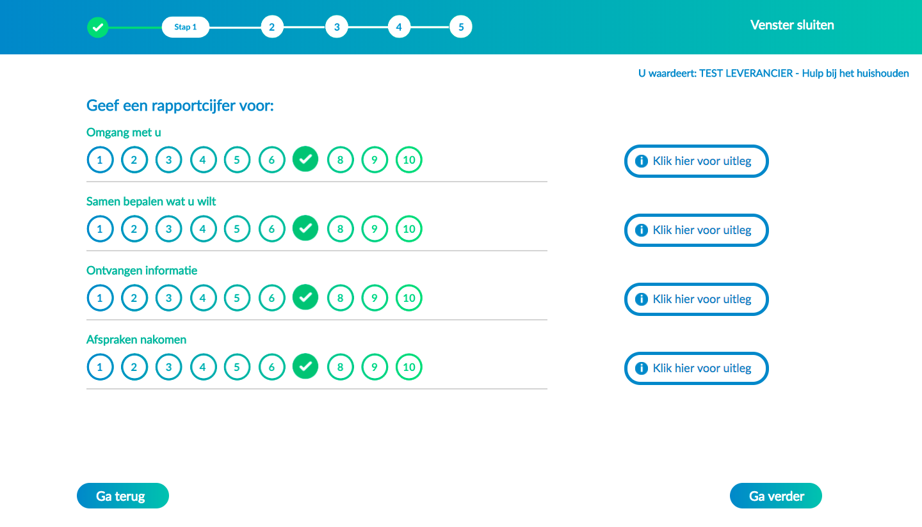Select rating 9 for Ontvangen informatie
Image resolution: width=922 pixels, height=527 pixels.
(375, 298)
